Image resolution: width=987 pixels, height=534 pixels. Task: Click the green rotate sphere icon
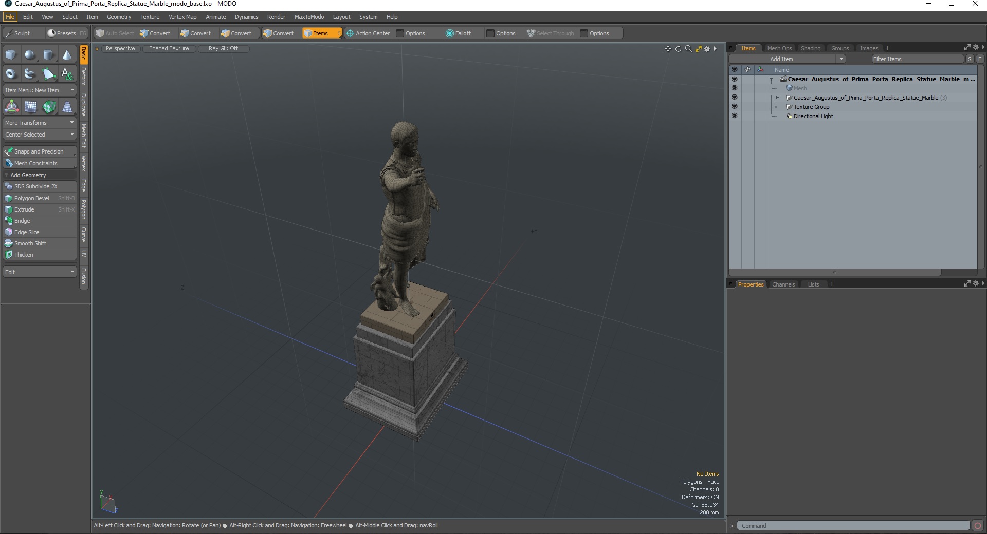[x=49, y=107]
